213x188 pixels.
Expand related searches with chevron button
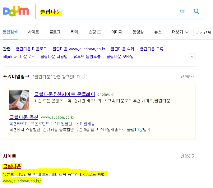192,57
